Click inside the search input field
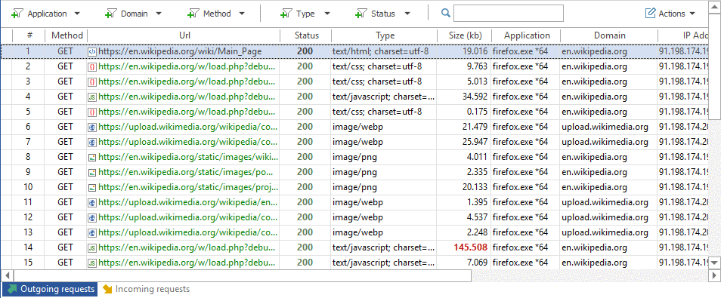This screenshot has height=298, width=721. [x=508, y=14]
